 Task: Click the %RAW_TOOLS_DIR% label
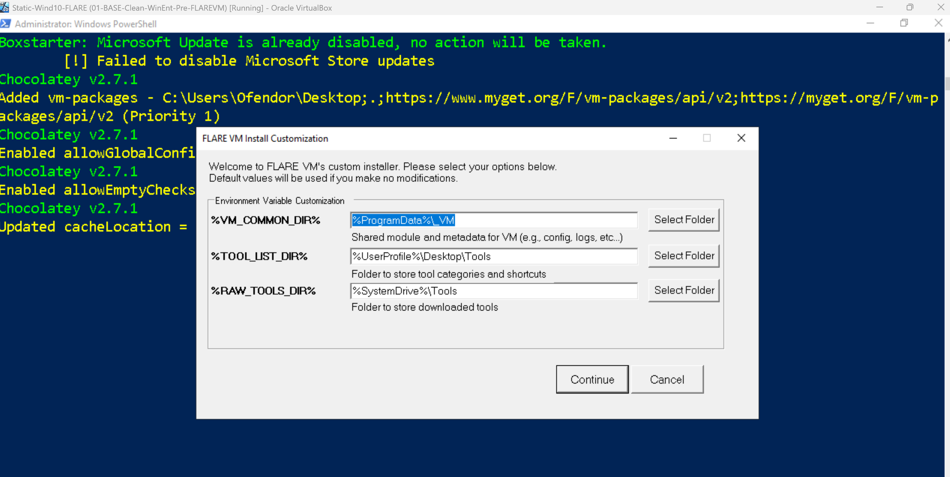(263, 291)
